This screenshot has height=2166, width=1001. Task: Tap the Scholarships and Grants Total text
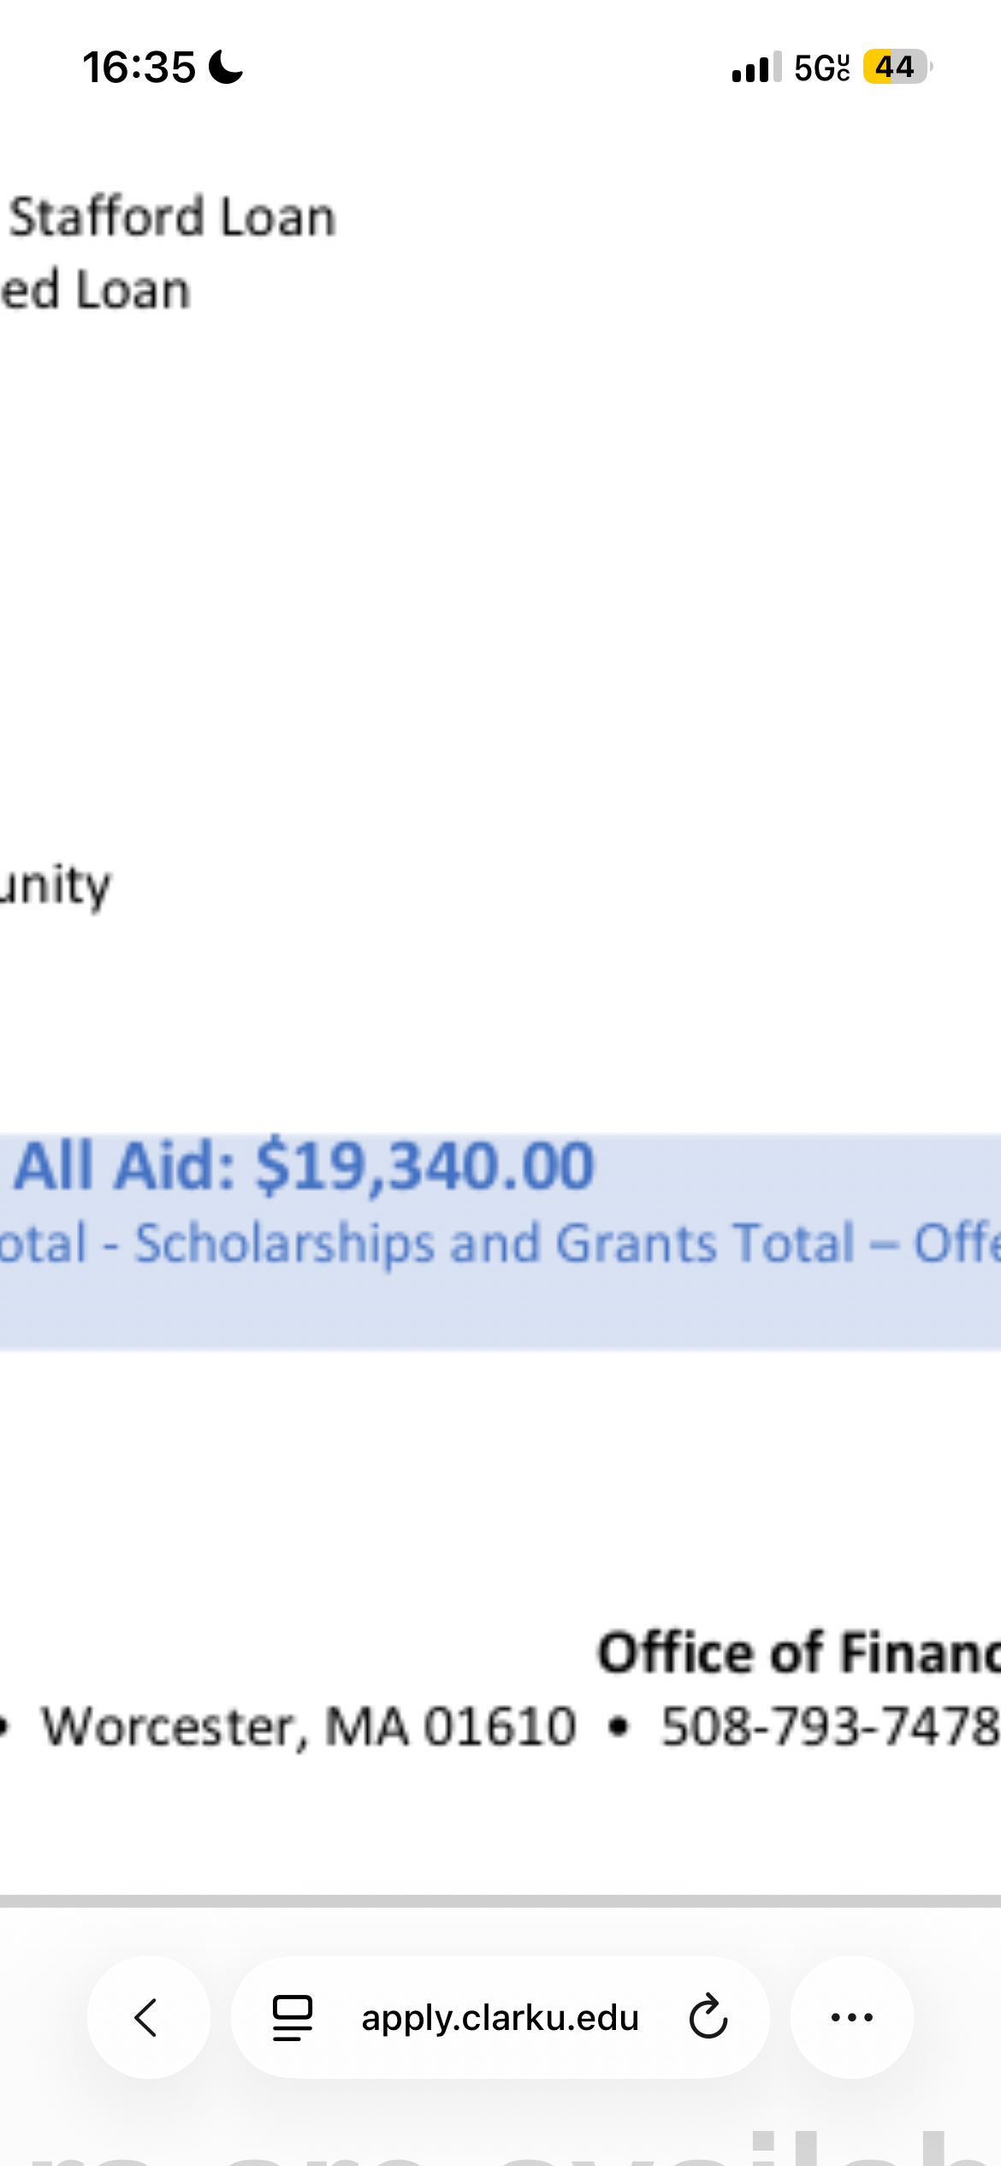[495, 1243]
